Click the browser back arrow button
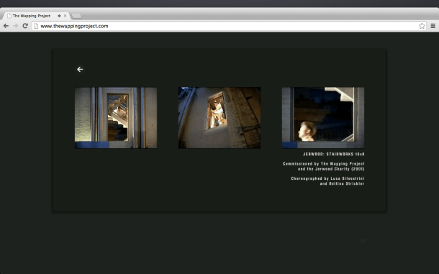This screenshot has height=274, width=439. 6,26
